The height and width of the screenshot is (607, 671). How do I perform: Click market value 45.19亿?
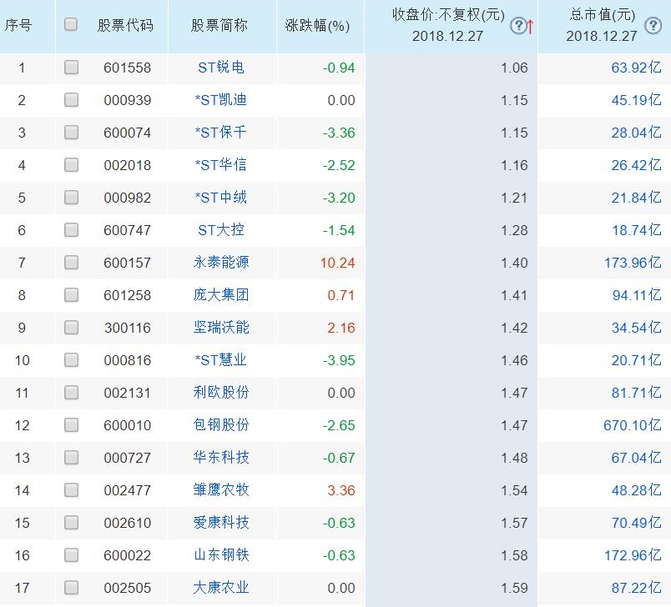(636, 100)
